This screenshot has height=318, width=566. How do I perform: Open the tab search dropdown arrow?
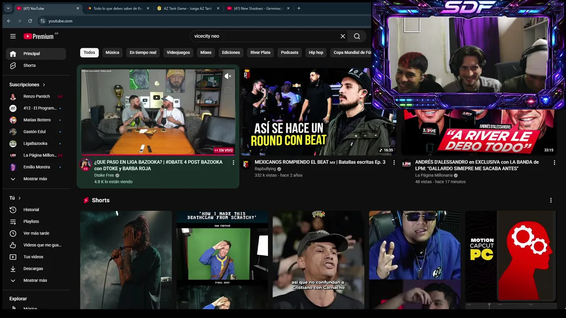8,8
